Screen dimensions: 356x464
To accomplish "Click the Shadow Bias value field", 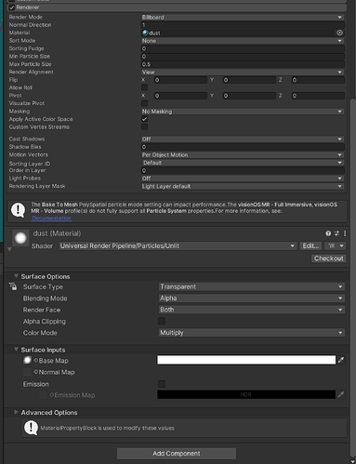I will pos(243,147).
